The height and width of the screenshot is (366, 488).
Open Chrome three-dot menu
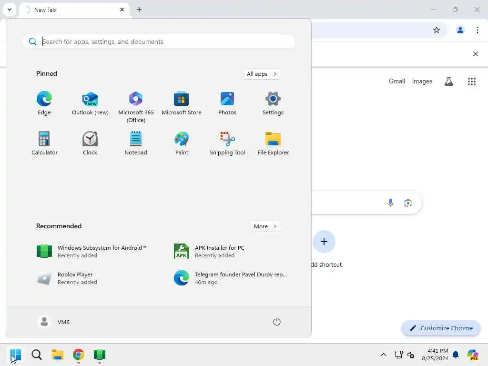click(477, 30)
